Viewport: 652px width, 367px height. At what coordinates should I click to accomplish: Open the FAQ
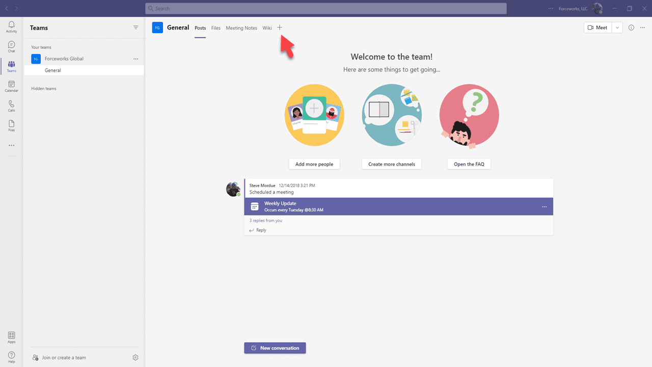[x=469, y=164]
